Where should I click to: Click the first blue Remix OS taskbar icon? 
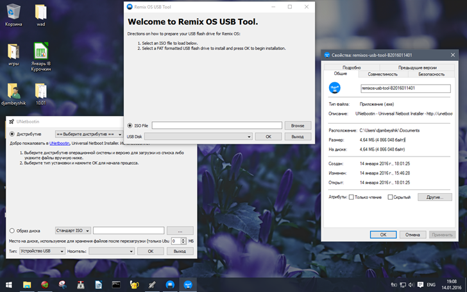point(170,285)
